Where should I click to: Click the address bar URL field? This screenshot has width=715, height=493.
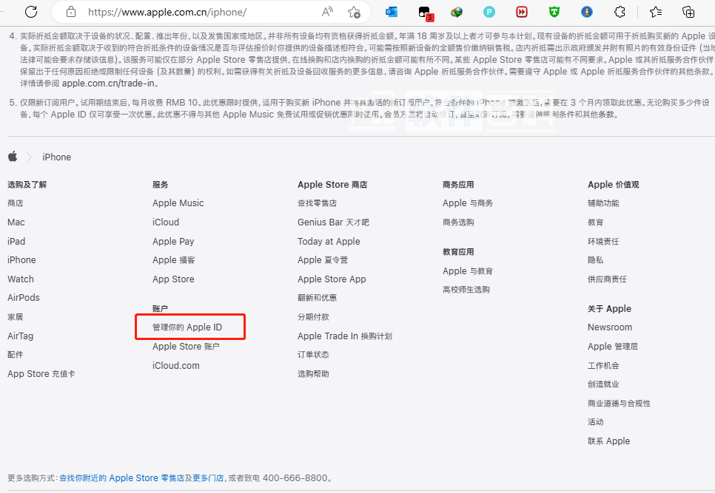[x=185, y=12]
